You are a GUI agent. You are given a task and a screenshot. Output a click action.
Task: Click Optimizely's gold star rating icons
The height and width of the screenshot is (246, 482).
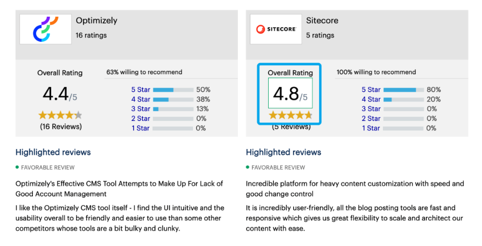click(x=60, y=115)
